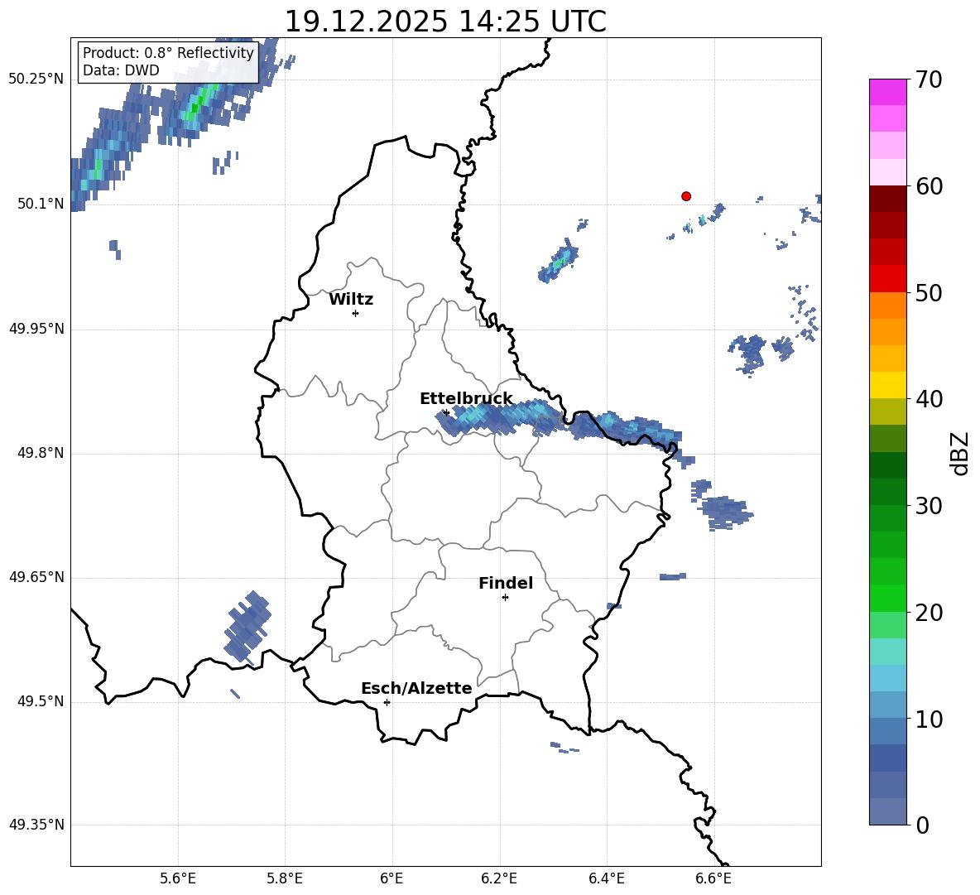The height and width of the screenshot is (895, 980).
Task: Click the yellow colorbar segment at 40
Action: pyautogui.click(x=887, y=385)
